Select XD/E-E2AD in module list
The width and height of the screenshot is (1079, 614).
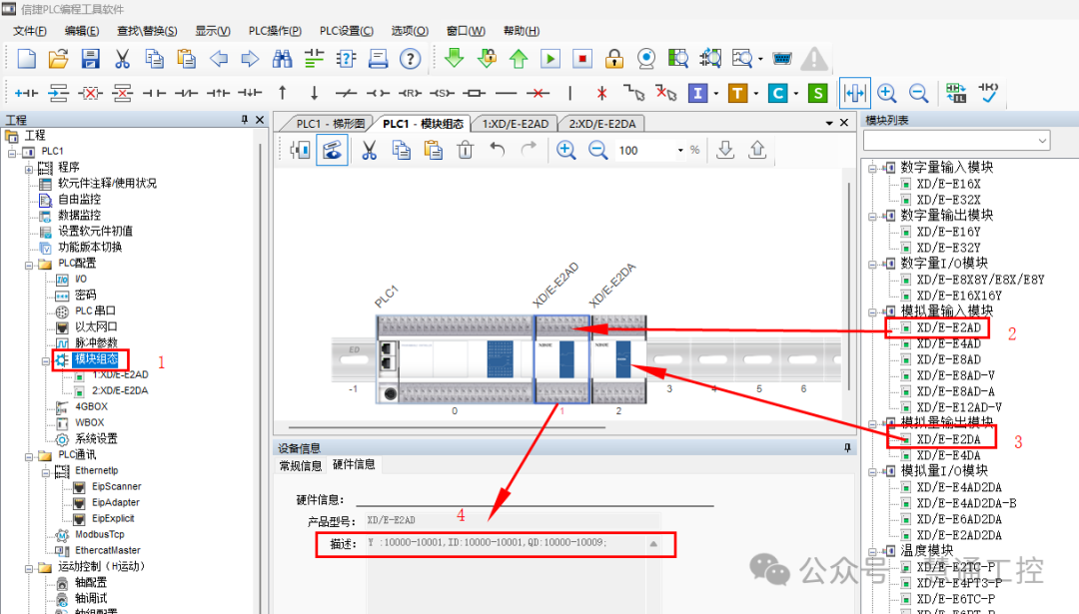click(x=948, y=328)
